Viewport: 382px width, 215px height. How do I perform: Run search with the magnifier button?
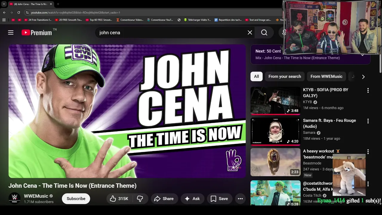coord(264,33)
